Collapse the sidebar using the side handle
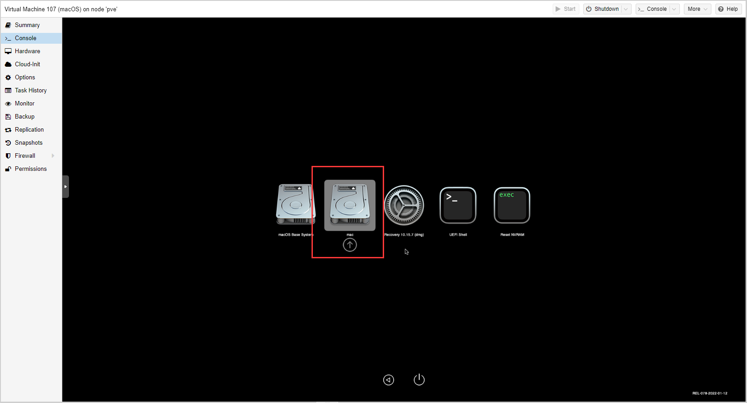747x403 pixels. [x=65, y=187]
